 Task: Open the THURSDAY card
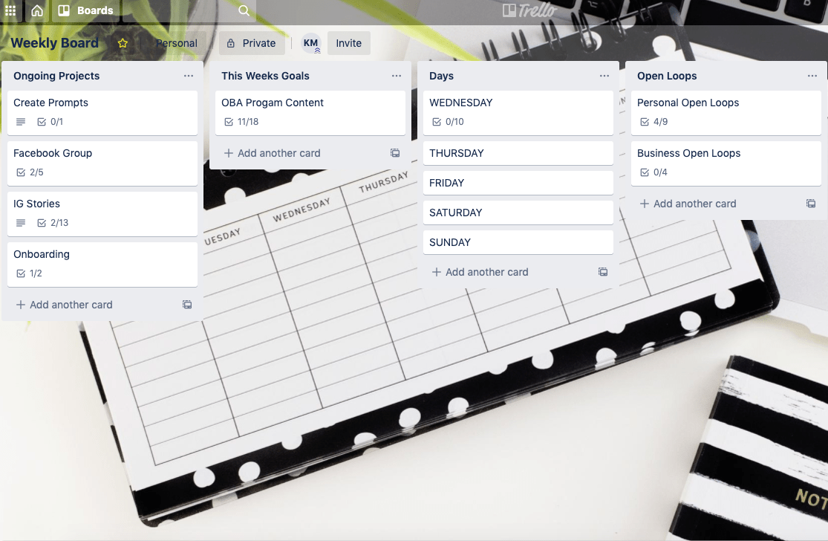(518, 153)
